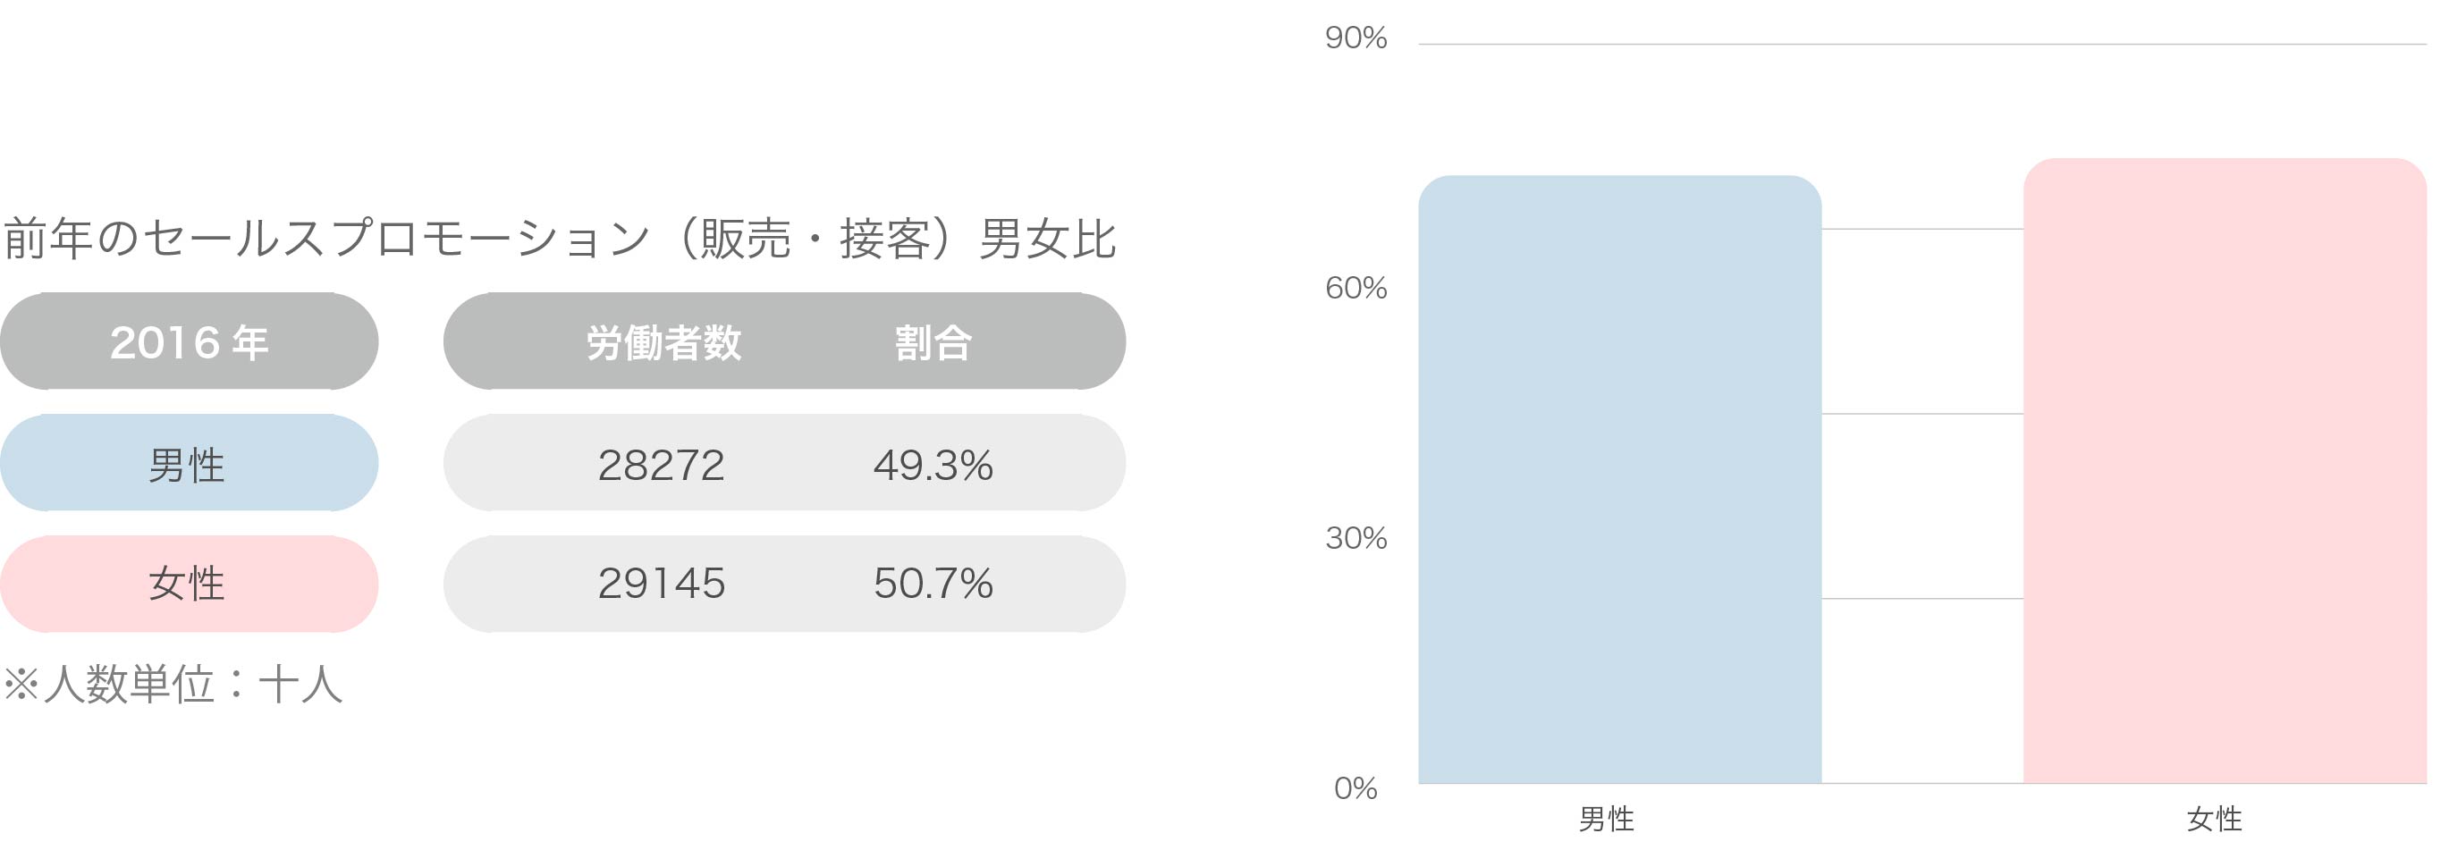Viewport: 2449px width, 850px height.
Task: Click the 労働者数 column header
Action: 663,342
